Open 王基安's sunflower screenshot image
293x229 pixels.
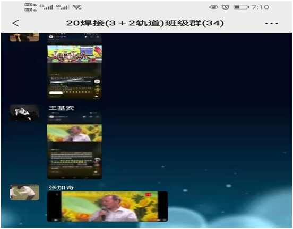click(x=74, y=145)
